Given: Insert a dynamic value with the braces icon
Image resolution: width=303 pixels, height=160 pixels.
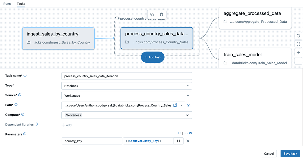Looking at the screenshot, I should (x=179, y=141).
